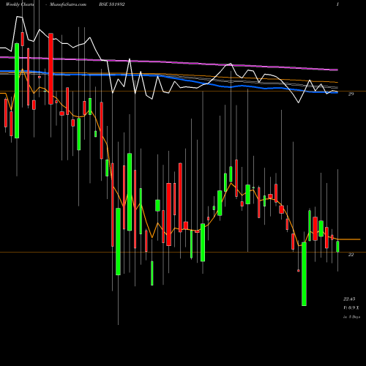Click the 'BSE 531892' symbol text

pyautogui.click(x=112, y=4)
